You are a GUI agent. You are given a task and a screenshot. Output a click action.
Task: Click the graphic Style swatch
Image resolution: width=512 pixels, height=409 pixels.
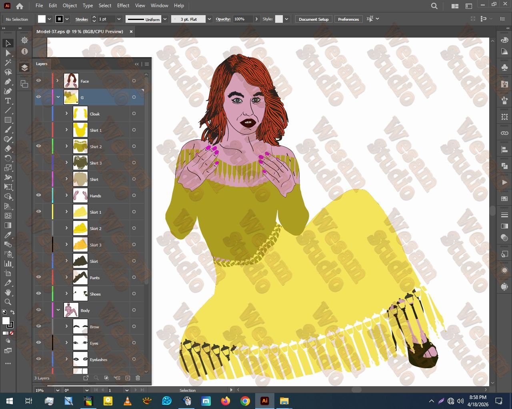(x=279, y=19)
